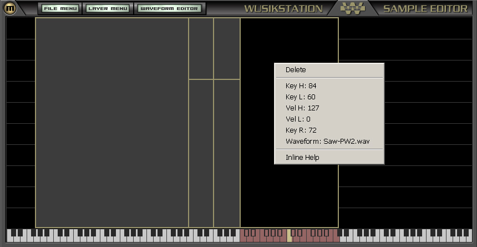Select Key H: 84 menu entry
Screen dimensions: 477x247
329,86
